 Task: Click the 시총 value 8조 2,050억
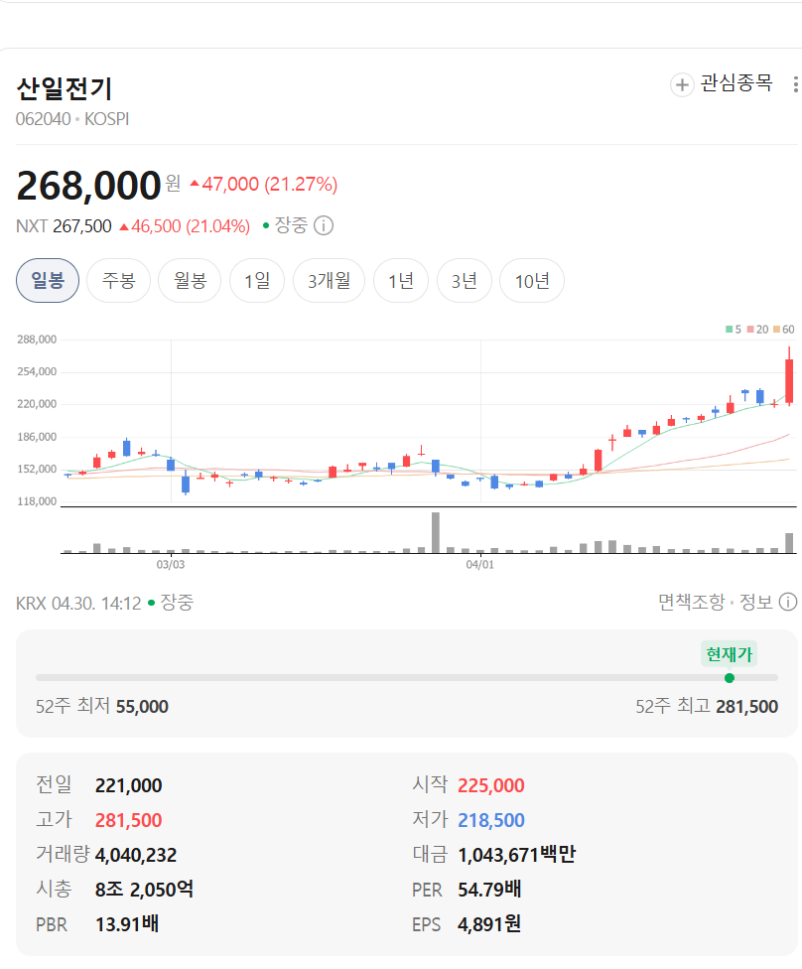[x=144, y=890]
